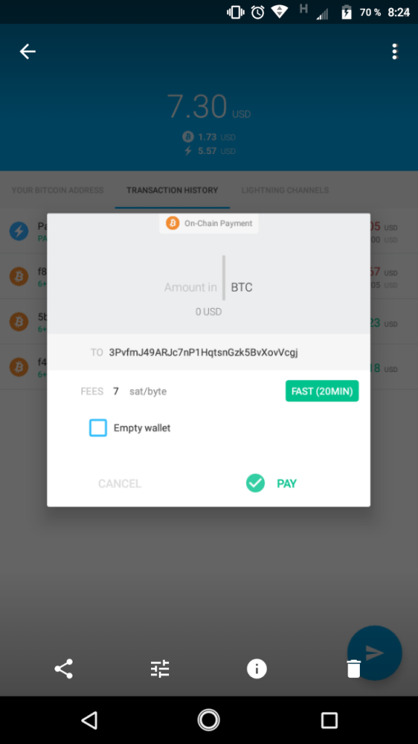Open the three-dot overflow menu
This screenshot has height=744, width=418.
tap(395, 52)
